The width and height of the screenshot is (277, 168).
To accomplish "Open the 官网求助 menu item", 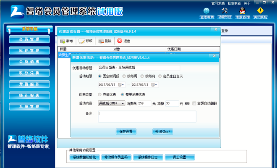I will point(218,3).
